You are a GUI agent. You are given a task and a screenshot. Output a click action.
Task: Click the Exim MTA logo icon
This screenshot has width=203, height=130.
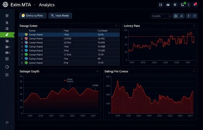[6, 5]
